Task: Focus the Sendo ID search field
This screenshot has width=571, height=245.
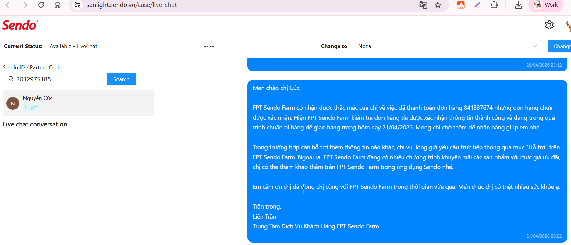Action: 53,79
